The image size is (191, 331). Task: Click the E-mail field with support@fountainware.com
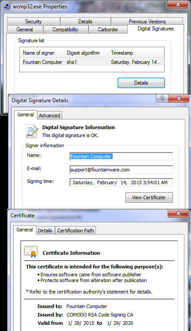121,170
